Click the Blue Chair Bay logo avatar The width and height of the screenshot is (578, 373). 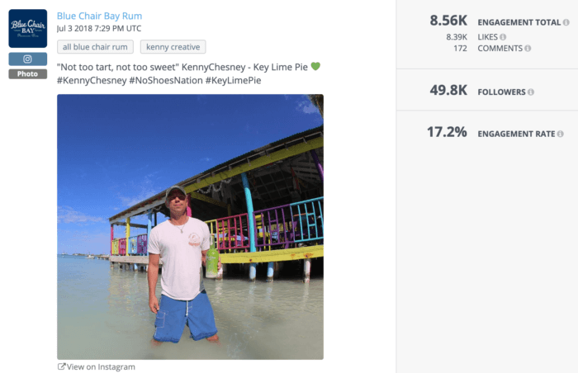pyautogui.click(x=27, y=29)
